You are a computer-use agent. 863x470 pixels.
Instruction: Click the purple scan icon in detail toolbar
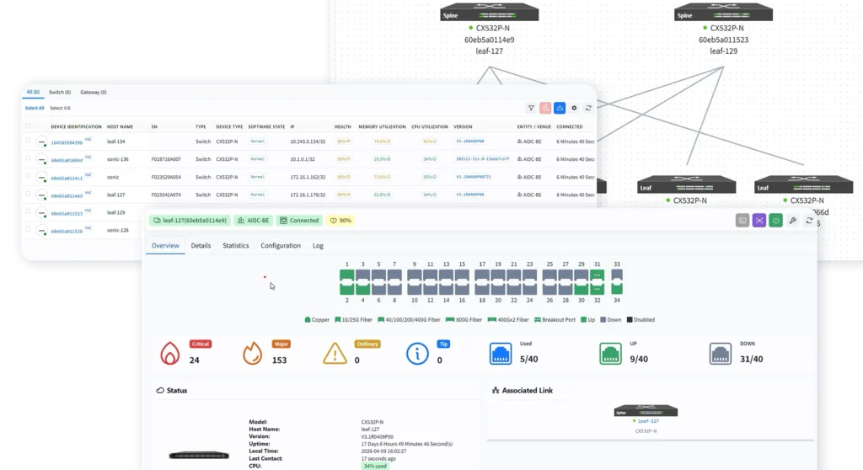point(759,221)
